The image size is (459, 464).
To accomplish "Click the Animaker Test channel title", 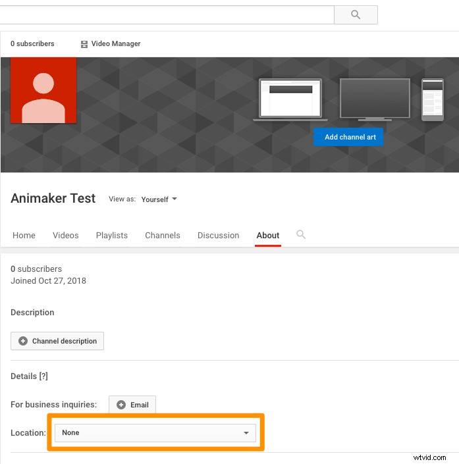I will (53, 198).
